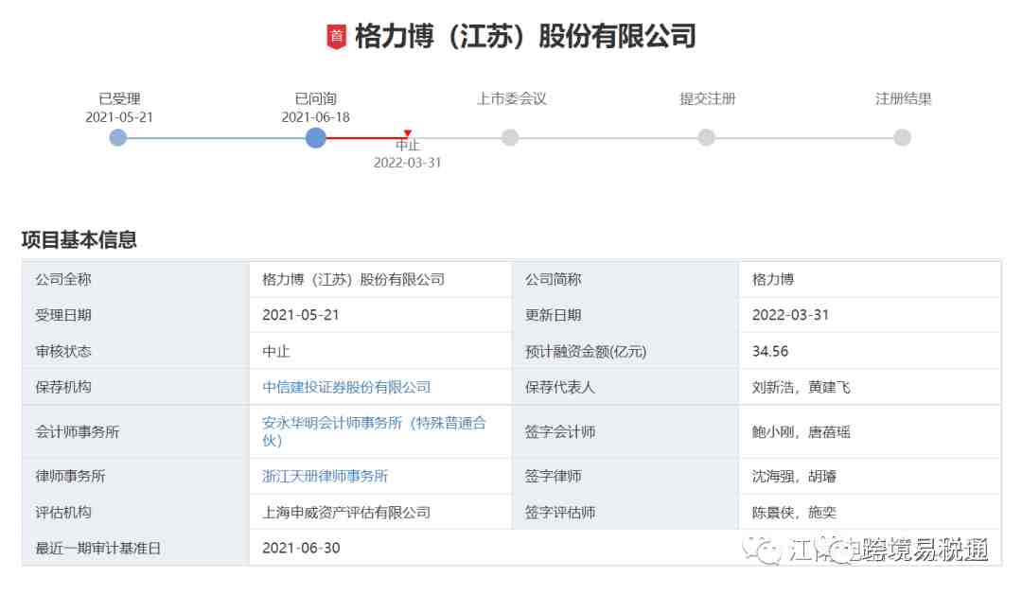Image resolution: width=1022 pixels, height=595 pixels.
Task: Select the 已问询 timeline node dot
Action: 315,137
